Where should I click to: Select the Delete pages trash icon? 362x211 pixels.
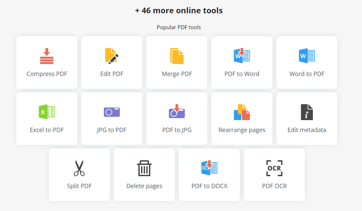(144, 168)
